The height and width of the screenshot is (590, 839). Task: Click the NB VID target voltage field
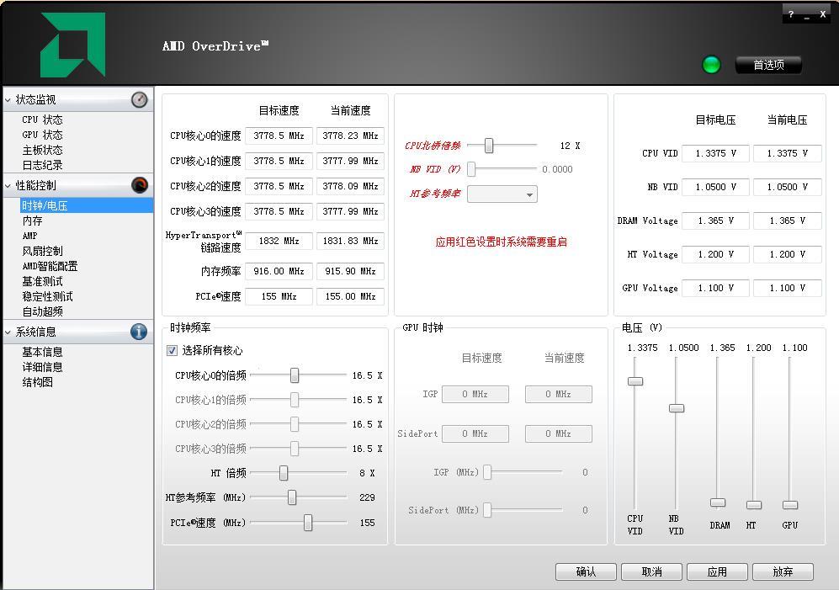tap(715, 187)
